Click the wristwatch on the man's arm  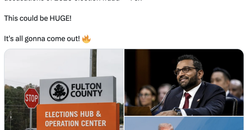(x=177, y=111)
